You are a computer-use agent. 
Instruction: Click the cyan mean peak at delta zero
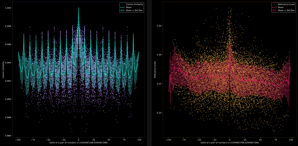79,9
